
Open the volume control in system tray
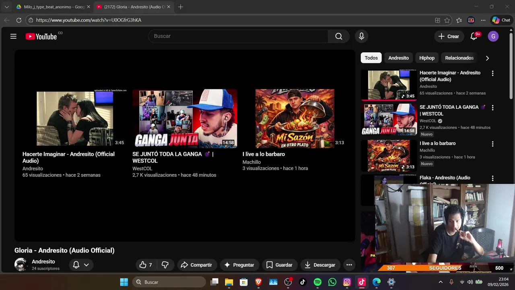470,282
